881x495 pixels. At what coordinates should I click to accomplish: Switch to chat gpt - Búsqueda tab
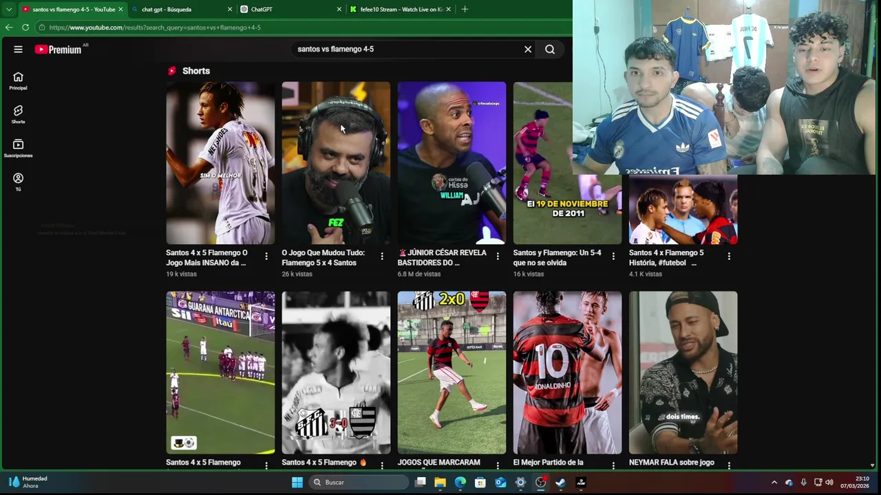[x=182, y=10]
